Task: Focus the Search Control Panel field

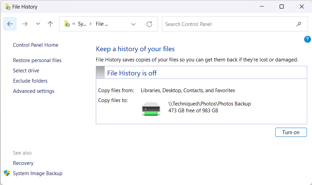Action: [x=235, y=24]
